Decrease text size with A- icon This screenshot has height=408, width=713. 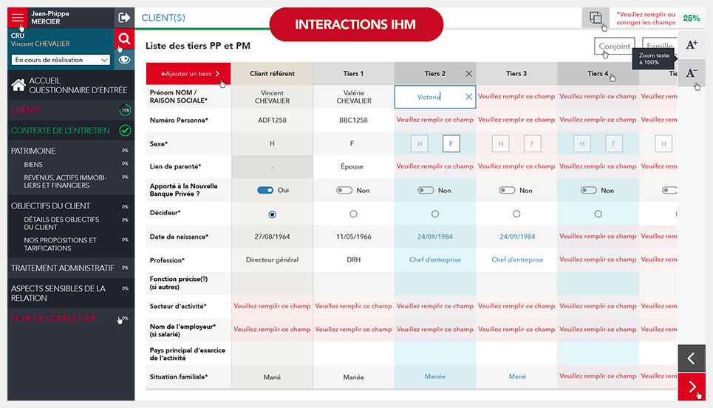click(x=692, y=72)
